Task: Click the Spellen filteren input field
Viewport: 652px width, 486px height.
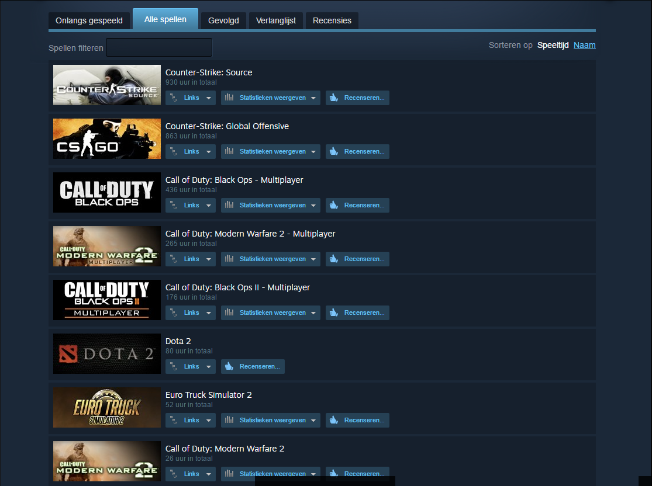Action: 158,48
